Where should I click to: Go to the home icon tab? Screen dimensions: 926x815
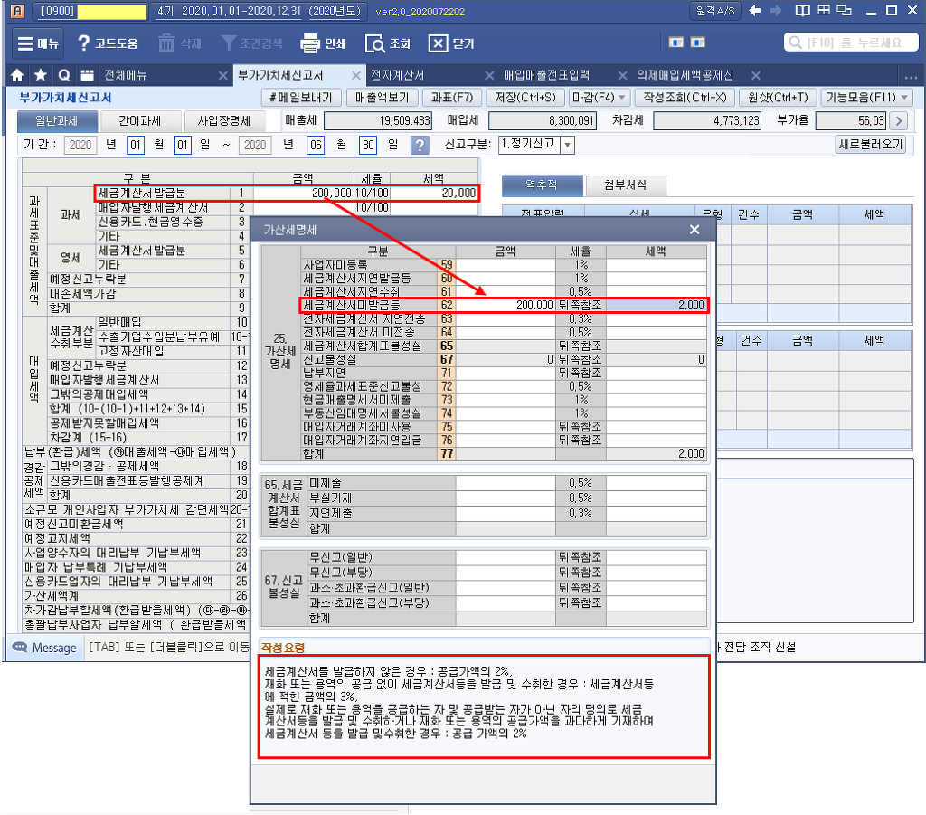click(x=17, y=75)
